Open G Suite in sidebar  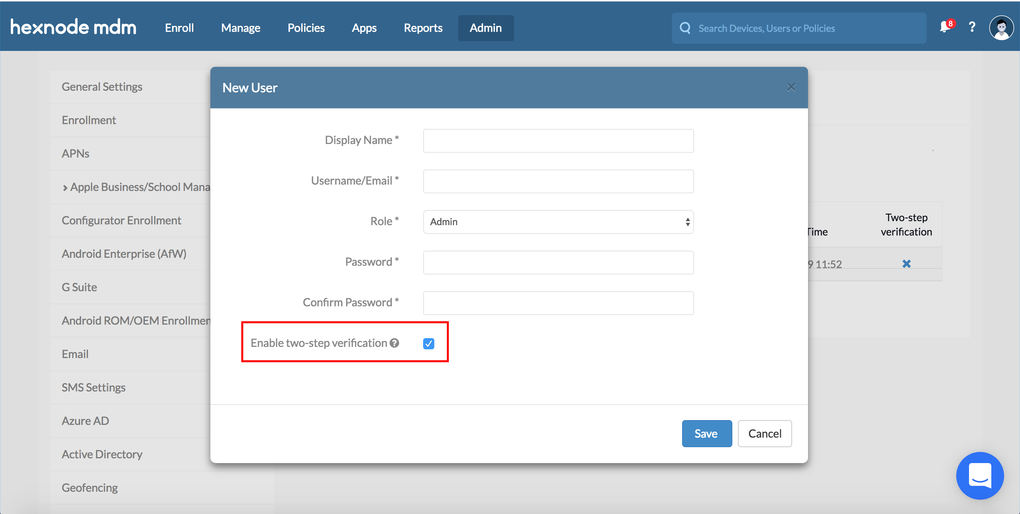(x=130, y=287)
